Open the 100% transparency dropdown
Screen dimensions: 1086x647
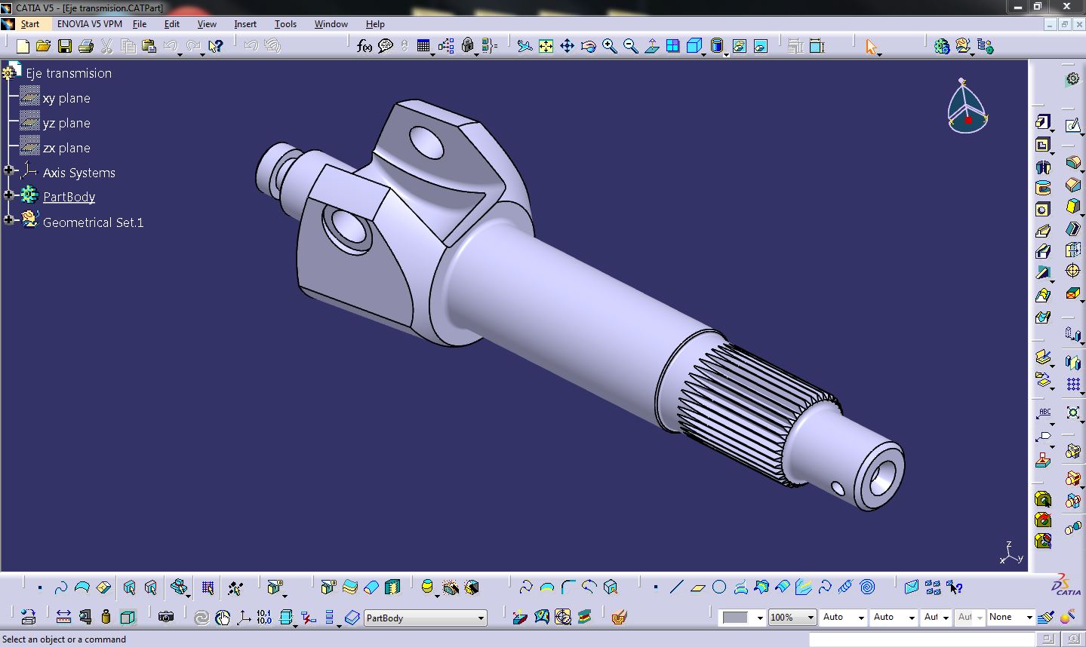(x=811, y=618)
